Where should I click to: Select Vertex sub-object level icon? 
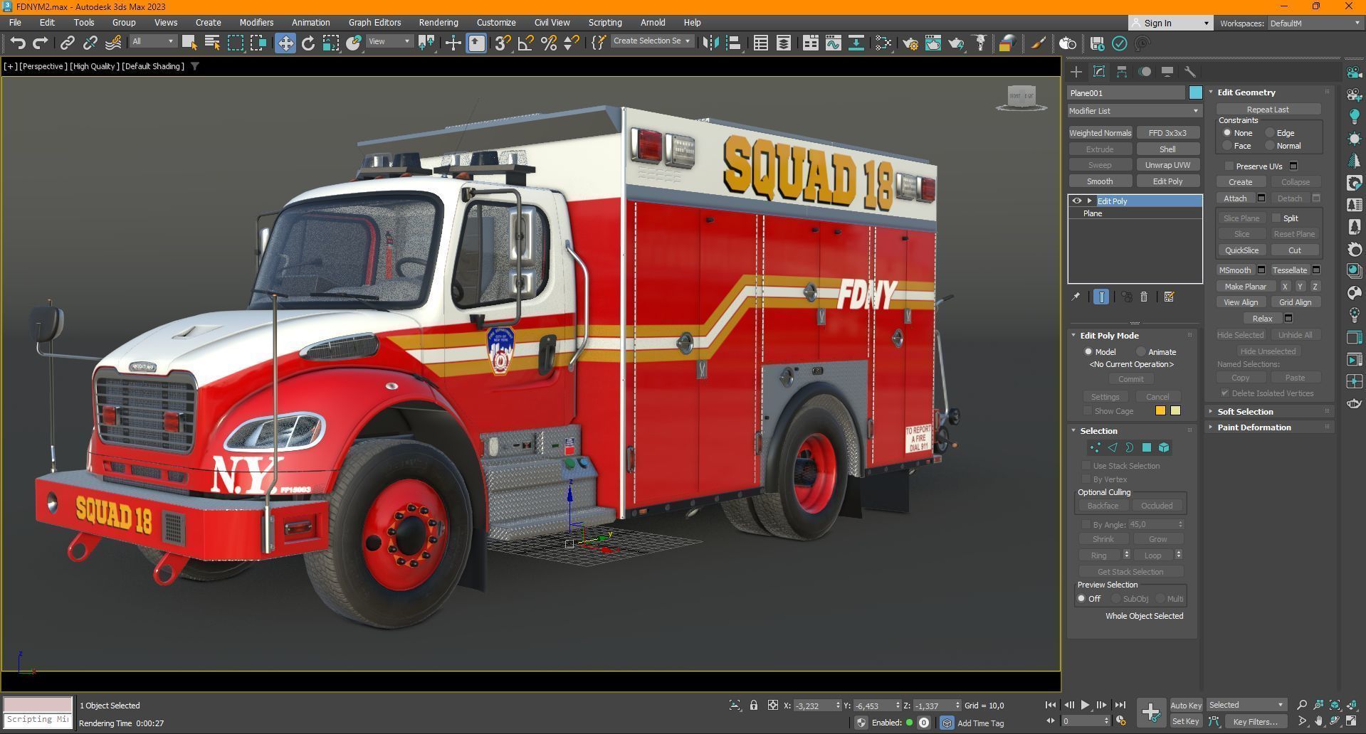tap(1095, 447)
